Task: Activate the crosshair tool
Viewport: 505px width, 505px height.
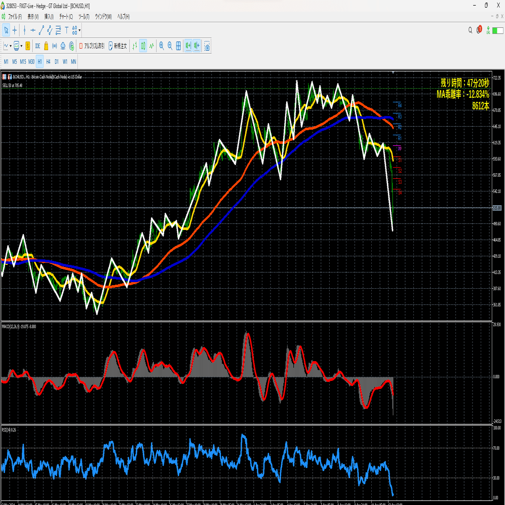Action: [15, 30]
